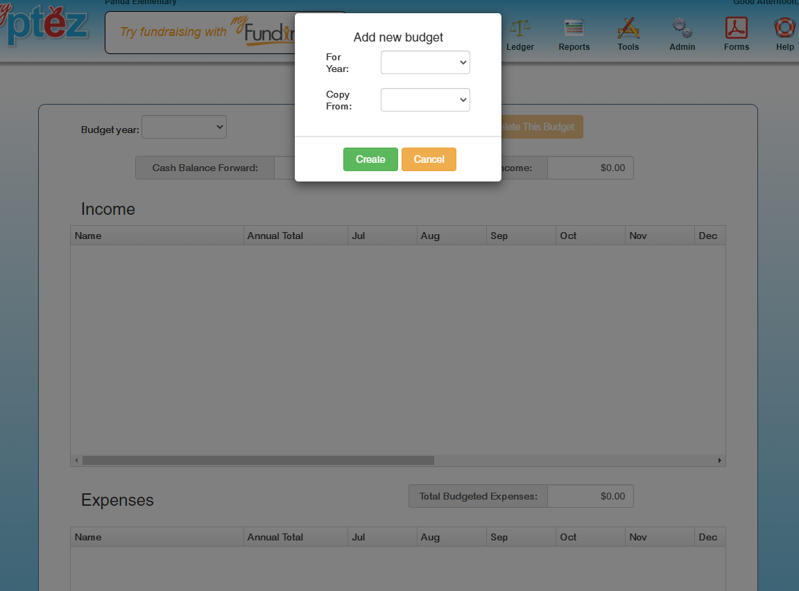Open the Reports icon
The height and width of the screenshot is (591, 799).
click(574, 29)
